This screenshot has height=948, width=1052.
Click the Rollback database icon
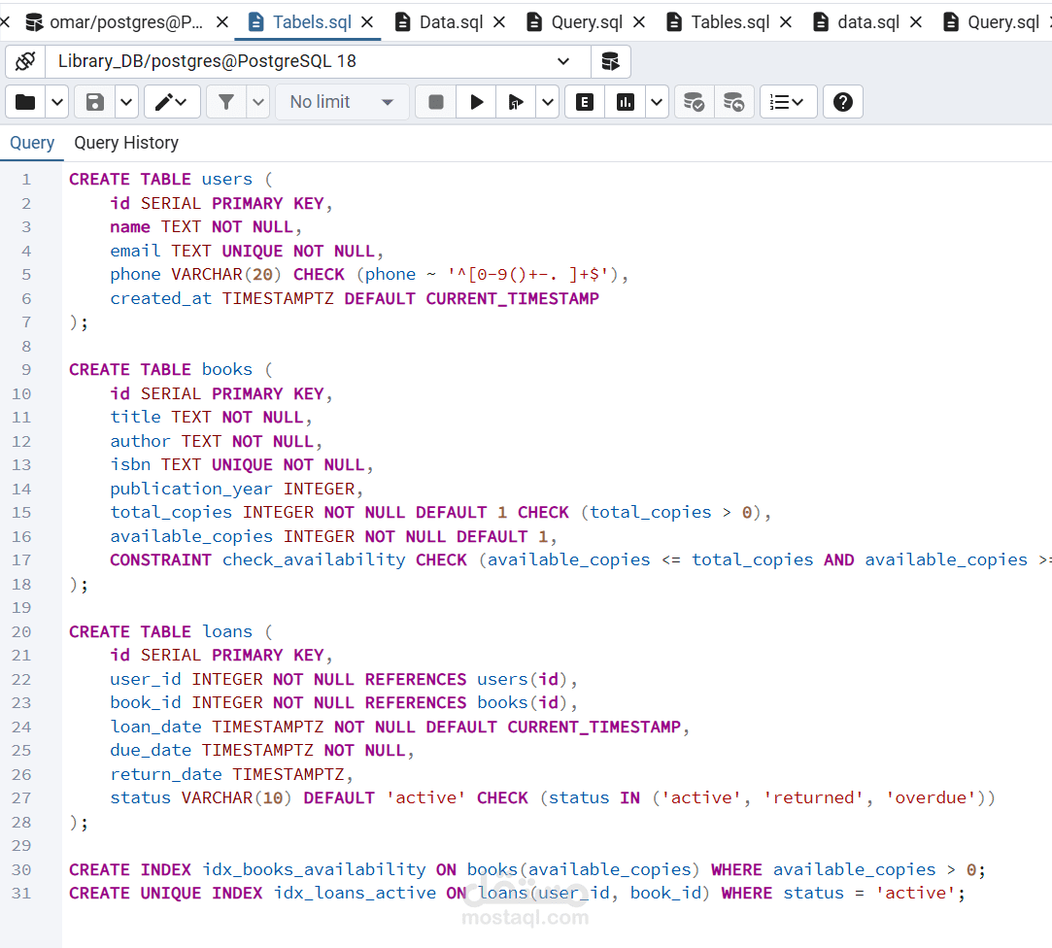[x=734, y=102]
